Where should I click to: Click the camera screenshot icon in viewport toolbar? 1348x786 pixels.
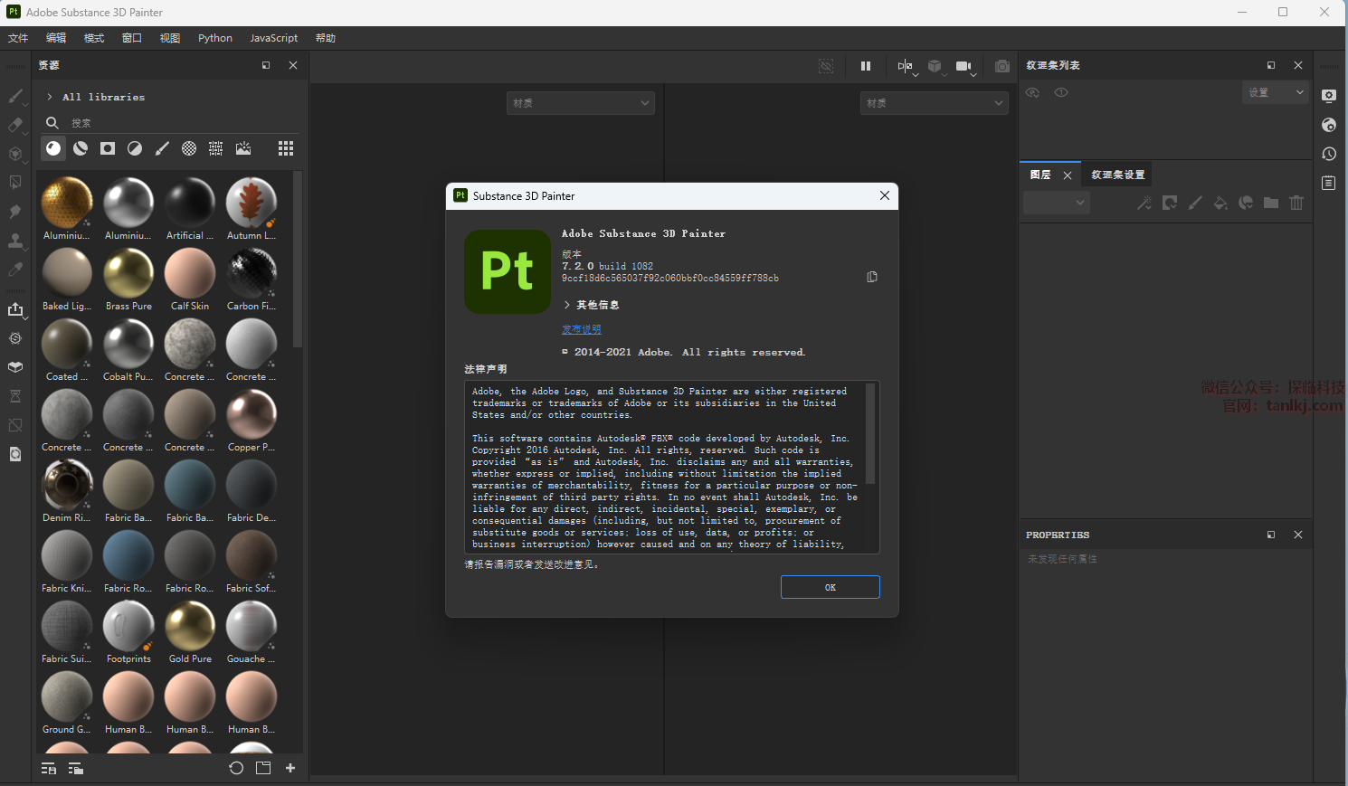1002,66
